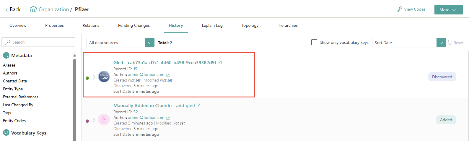Open external link icon beside Manually Added record title
The width and height of the screenshot is (469, 141).
tap(198, 105)
